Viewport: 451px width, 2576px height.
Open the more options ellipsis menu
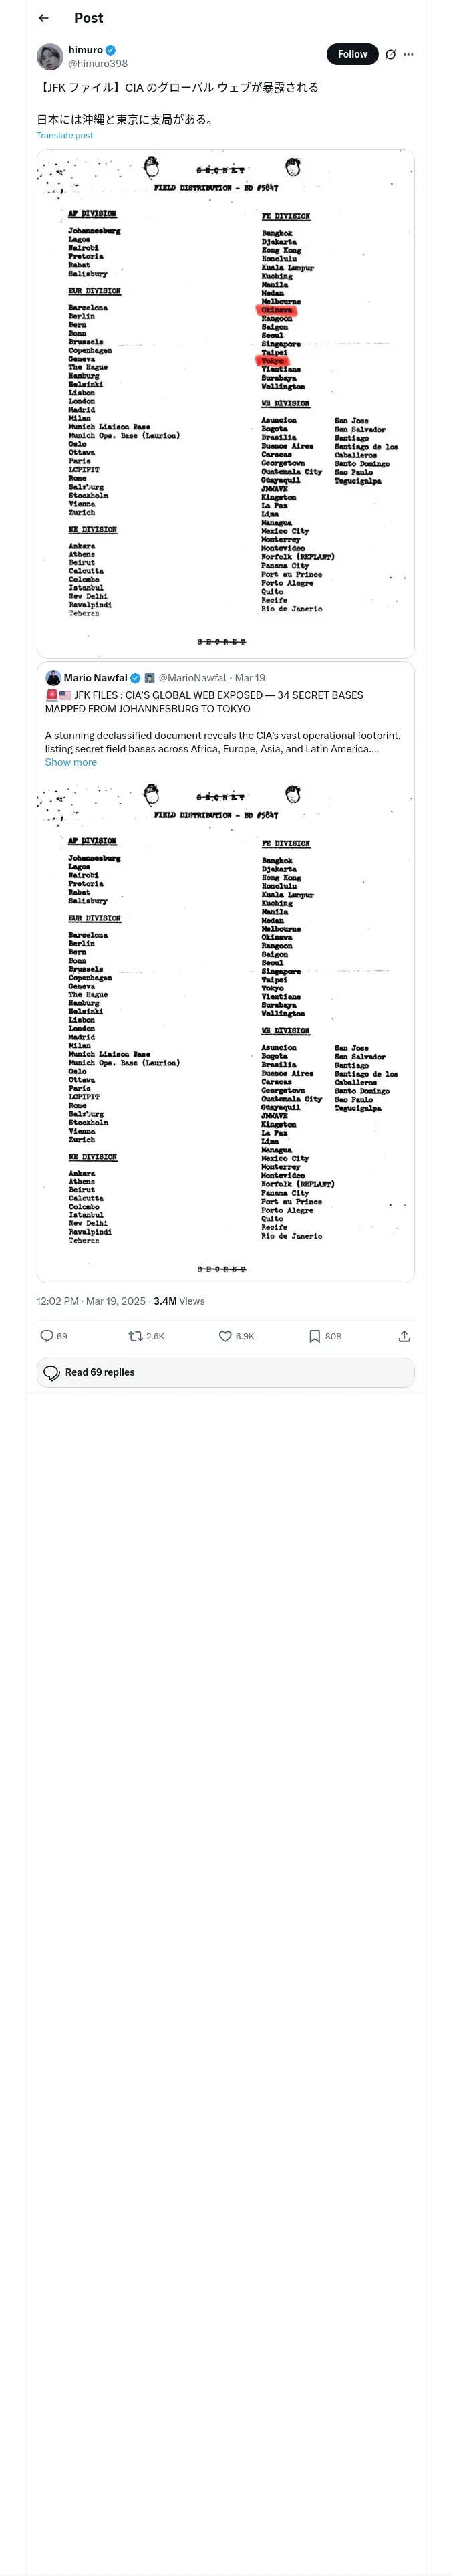(x=408, y=55)
